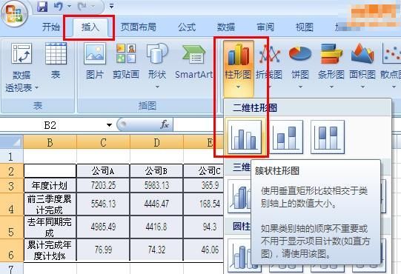
Task: Select row 4 header
Action: tap(11, 204)
